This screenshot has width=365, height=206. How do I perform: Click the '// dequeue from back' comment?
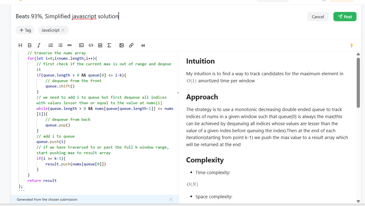pos(68,119)
